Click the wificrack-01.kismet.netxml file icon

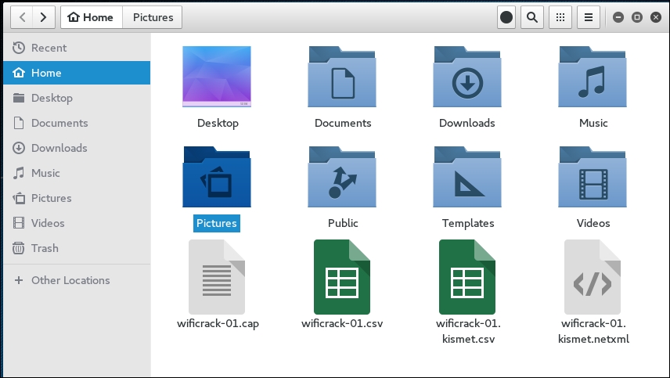click(593, 277)
